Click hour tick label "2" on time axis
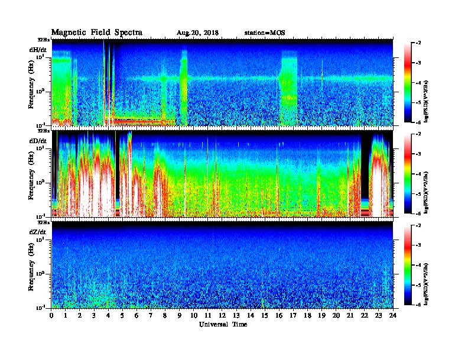The height and width of the screenshot is (362, 468). (80, 316)
